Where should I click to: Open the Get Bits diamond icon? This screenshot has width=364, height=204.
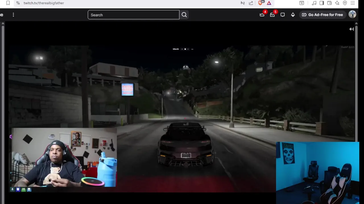(x=293, y=15)
